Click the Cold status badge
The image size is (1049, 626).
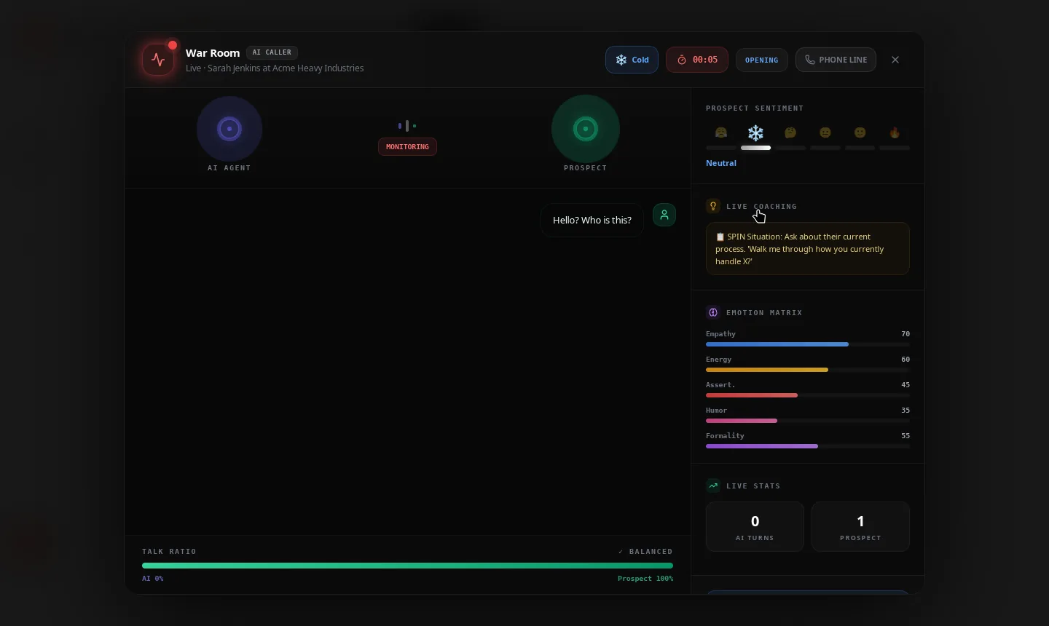(x=632, y=60)
